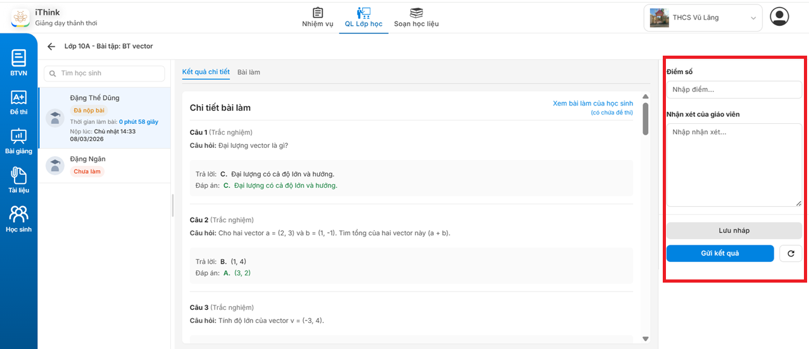Image resolution: width=809 pixels, height=349 pixels.
Task: Open the BTVN homework sidebar icon
Action: coord(18,63)
